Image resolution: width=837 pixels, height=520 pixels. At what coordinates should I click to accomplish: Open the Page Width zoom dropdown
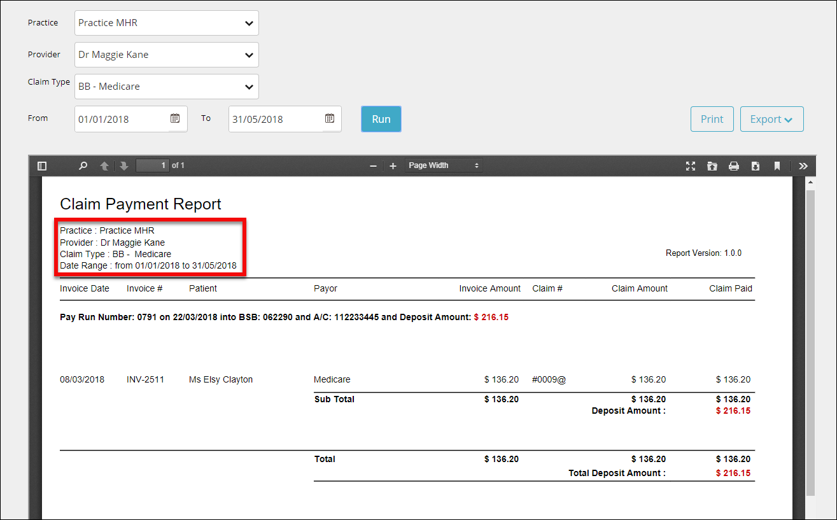click(x=444, y=165)
